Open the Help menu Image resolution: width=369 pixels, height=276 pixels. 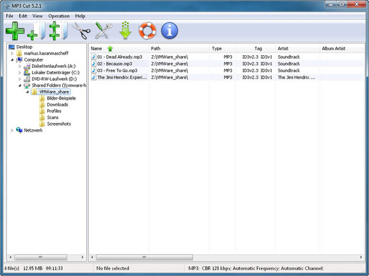coord(80,16)
